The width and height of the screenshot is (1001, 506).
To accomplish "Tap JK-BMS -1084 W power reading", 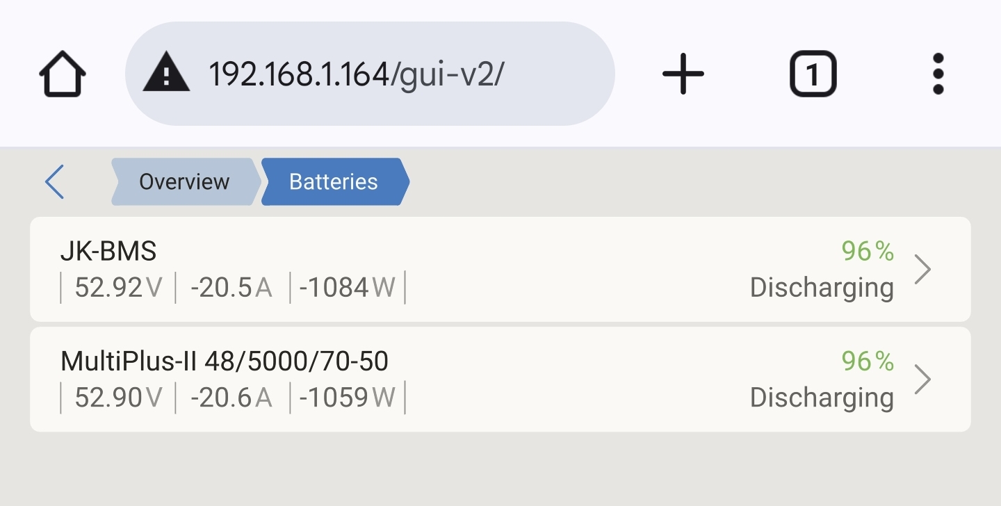I will coord(347,288).
